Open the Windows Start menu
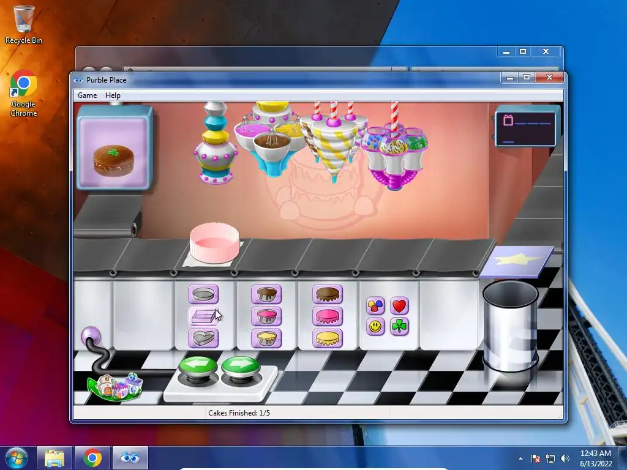Image resolution: width=627 pixels, height=470 pixels. click(16, 458)
